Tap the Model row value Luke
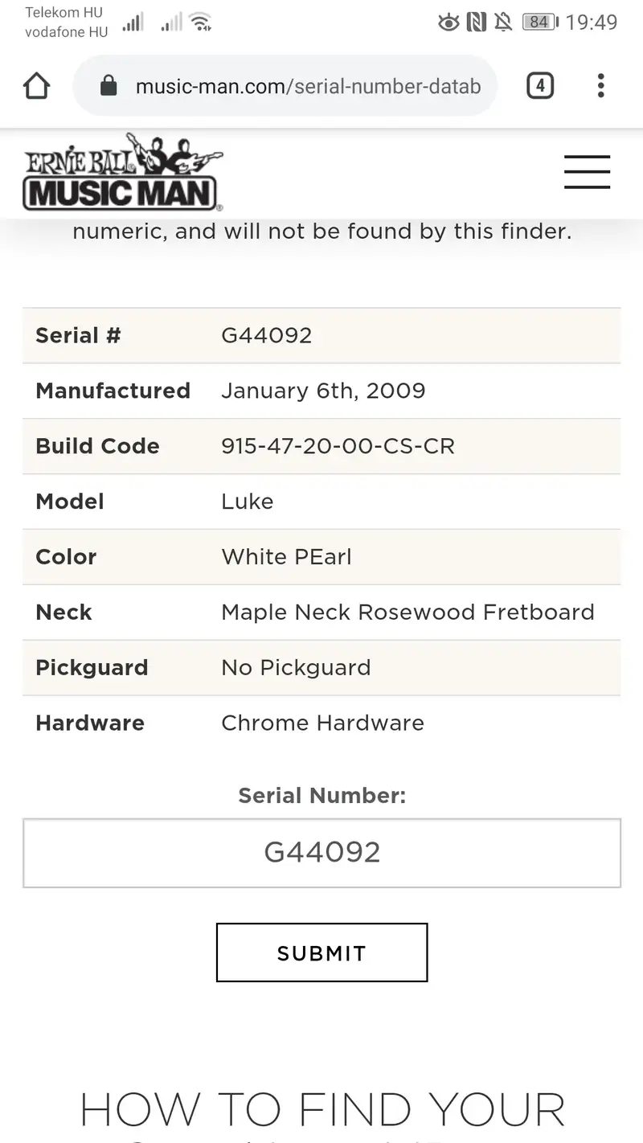643x1143 pixels. (247, 502)
